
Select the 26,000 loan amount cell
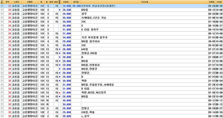[77, 6]
